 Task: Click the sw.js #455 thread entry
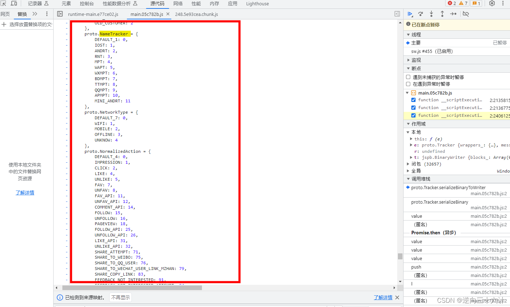coord(457,51)
